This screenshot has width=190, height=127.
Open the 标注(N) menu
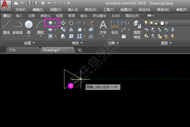[144, 10]
